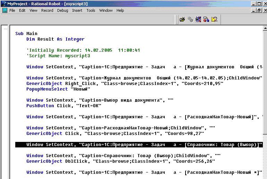
Task: Click the red and blue cylinders toolbar icon
Action: [206, 19]
